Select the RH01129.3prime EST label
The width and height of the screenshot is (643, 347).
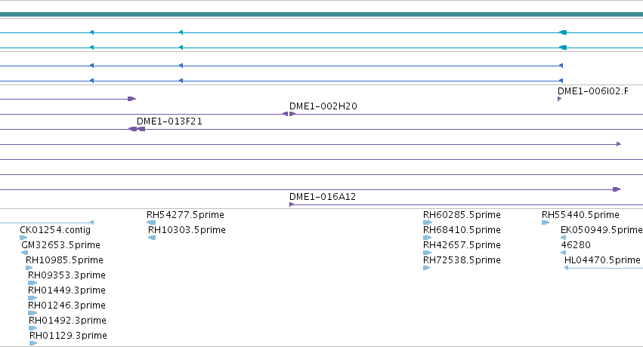[68, 336]
